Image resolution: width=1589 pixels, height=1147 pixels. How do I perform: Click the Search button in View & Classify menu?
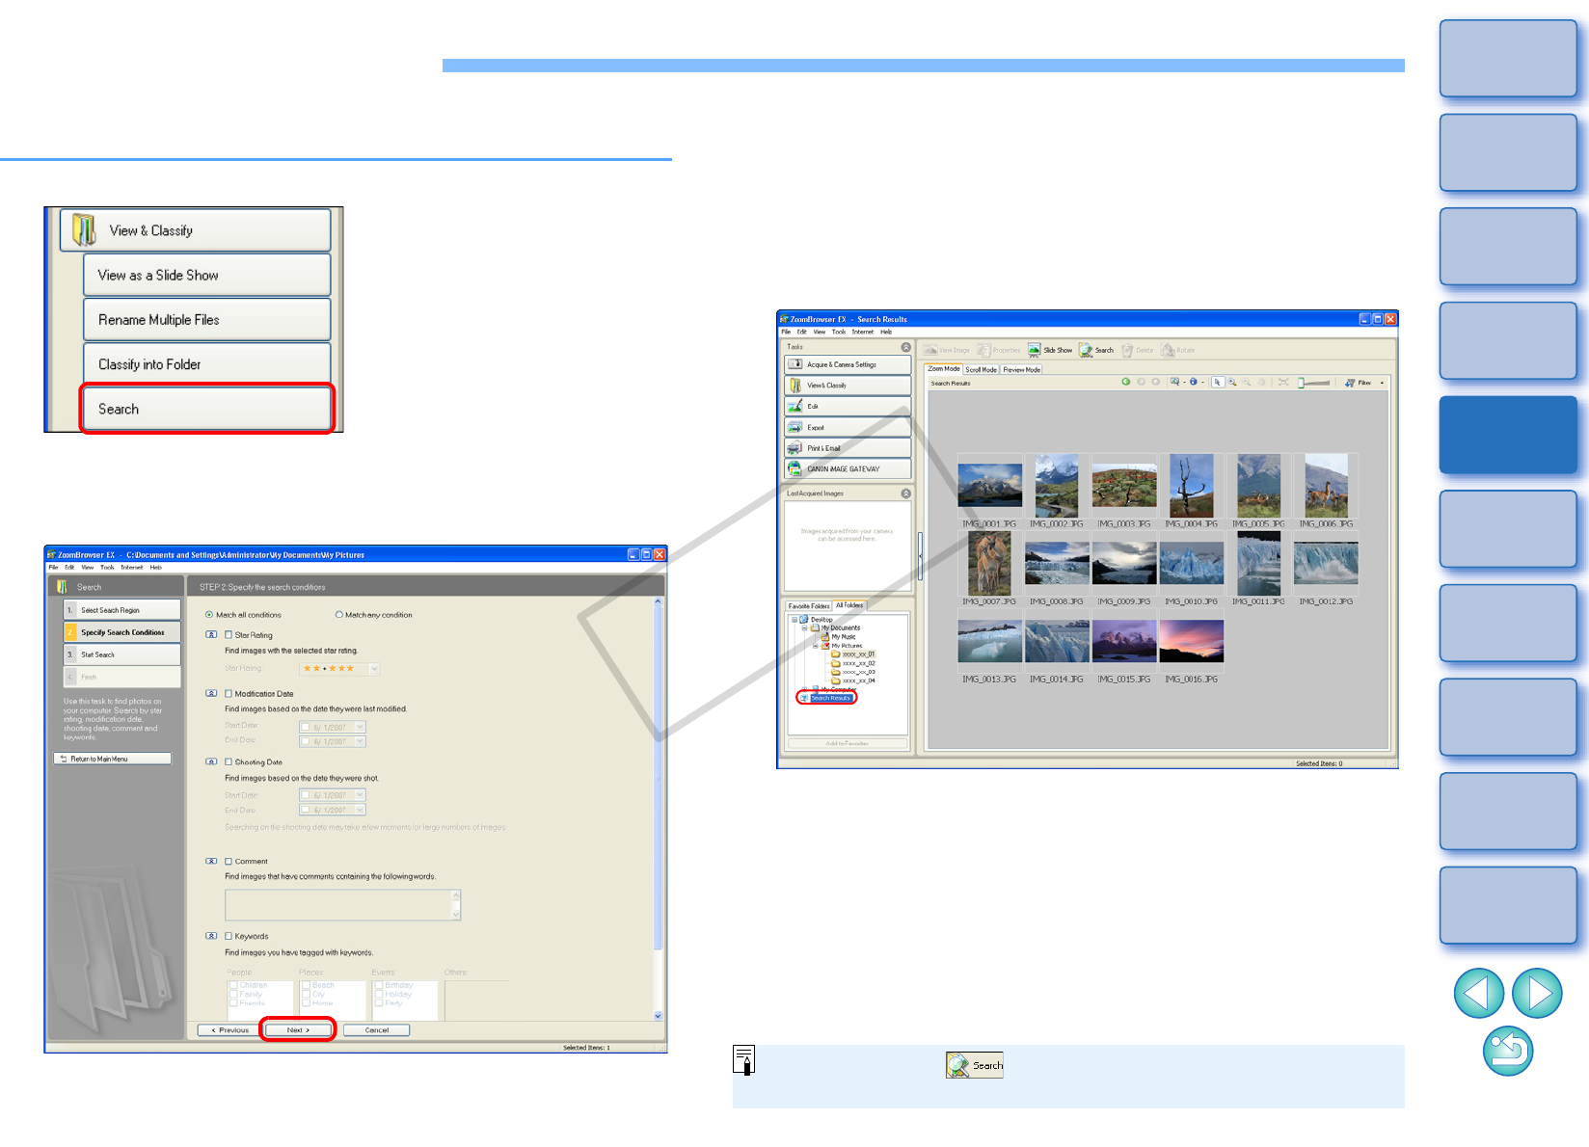(x=207, y=409)
